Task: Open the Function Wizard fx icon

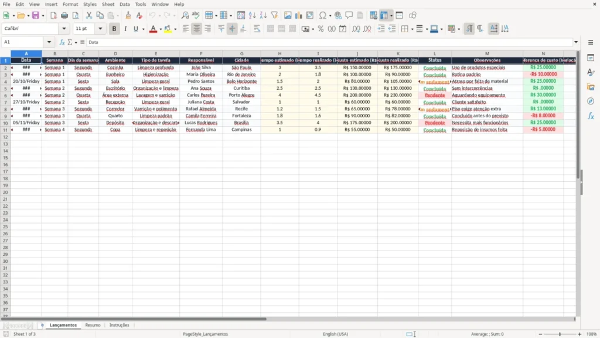Action: [62, 42]
